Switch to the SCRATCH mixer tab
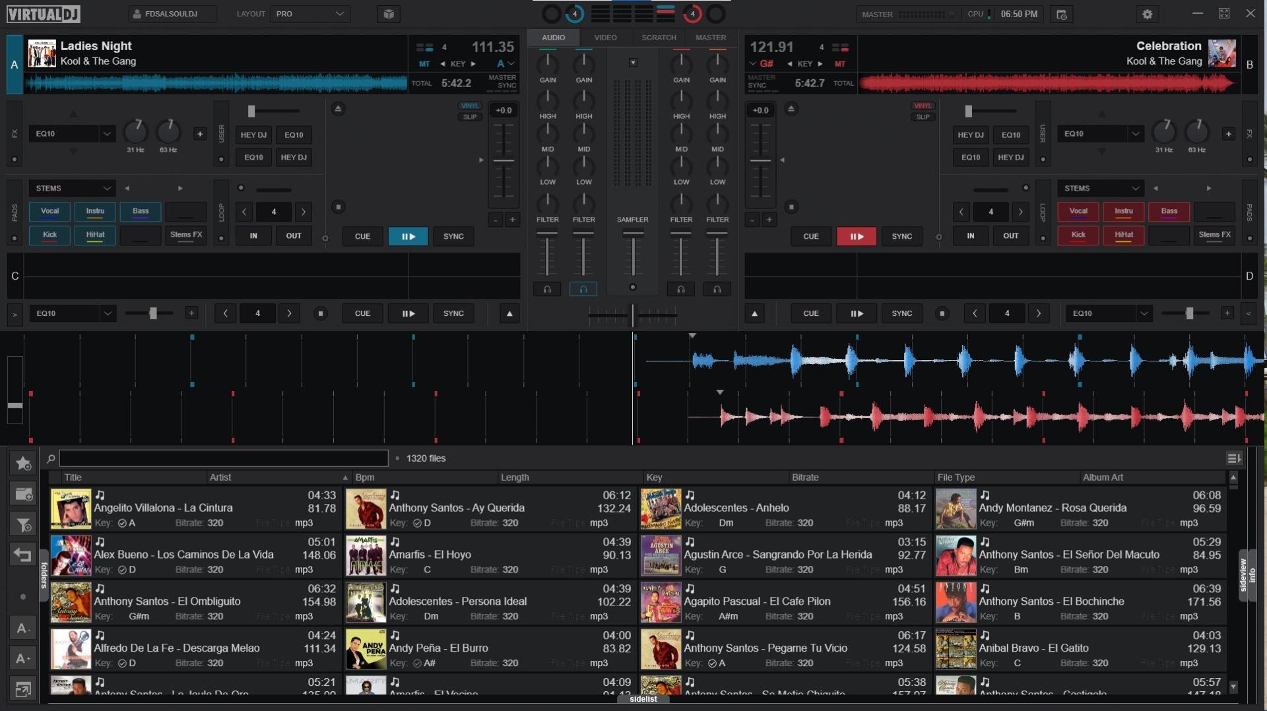The image size is (1267, 711). tap(659, 38)
